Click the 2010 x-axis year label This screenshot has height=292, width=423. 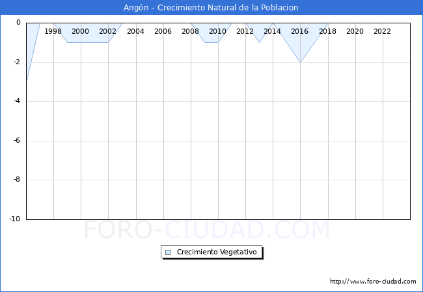tap(218, 31)
